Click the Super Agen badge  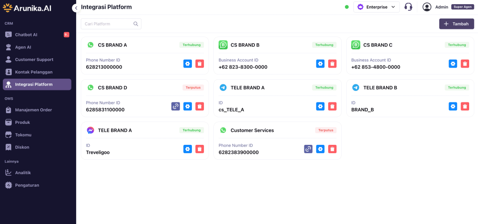tap(463, 7)
